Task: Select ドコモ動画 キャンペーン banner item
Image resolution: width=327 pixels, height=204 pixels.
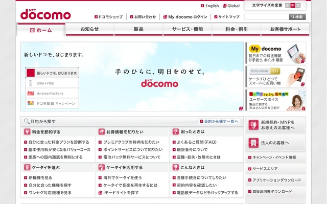Action: 52,103
